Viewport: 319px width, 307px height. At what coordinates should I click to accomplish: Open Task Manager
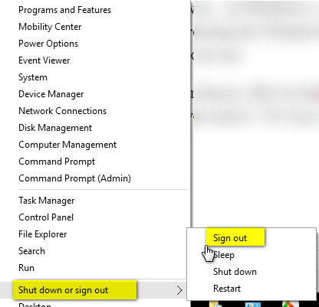coord(46,201)
